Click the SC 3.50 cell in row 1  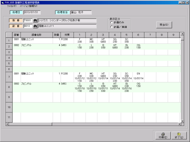(x=127, y=41)
